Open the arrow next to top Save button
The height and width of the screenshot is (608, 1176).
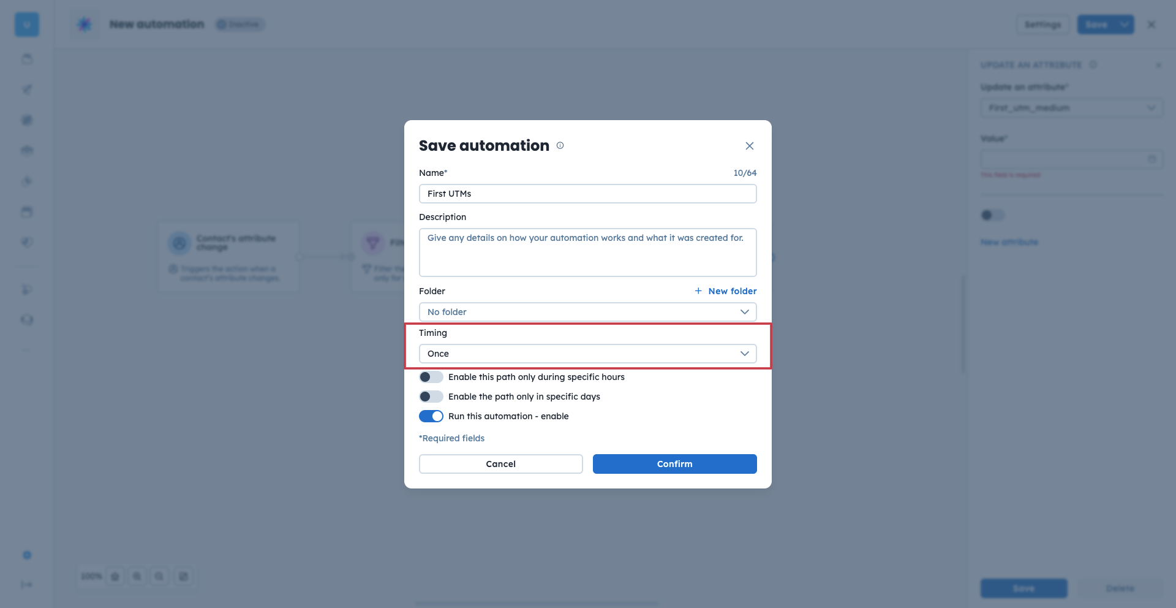(1125, 25)
